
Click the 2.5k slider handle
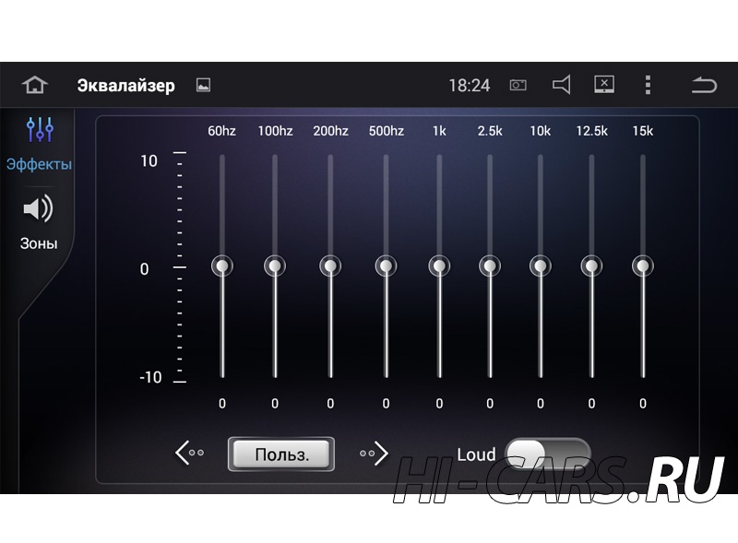(x=490, y=266)
